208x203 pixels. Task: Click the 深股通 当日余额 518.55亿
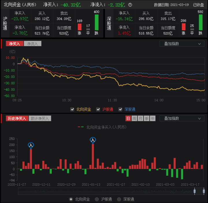point(146,33)
